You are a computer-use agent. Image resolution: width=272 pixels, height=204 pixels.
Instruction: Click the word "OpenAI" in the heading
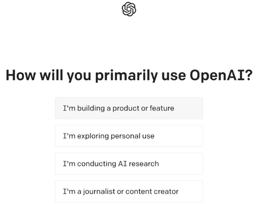217,76
